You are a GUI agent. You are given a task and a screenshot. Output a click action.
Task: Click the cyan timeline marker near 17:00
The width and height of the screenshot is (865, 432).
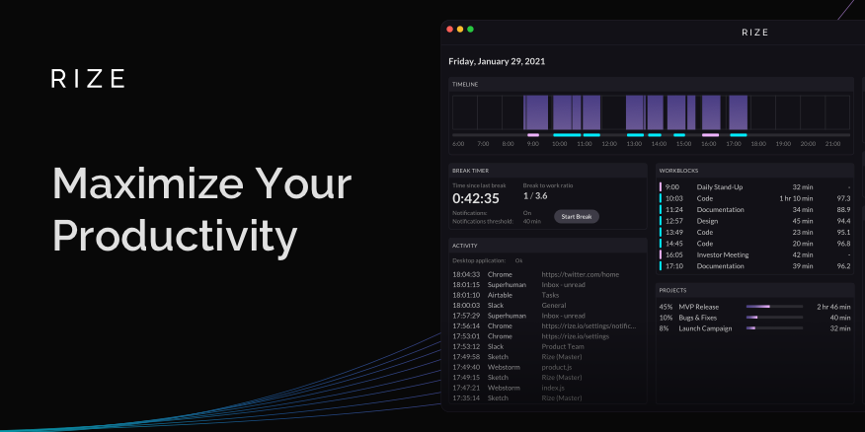click(x=739, y=135)
